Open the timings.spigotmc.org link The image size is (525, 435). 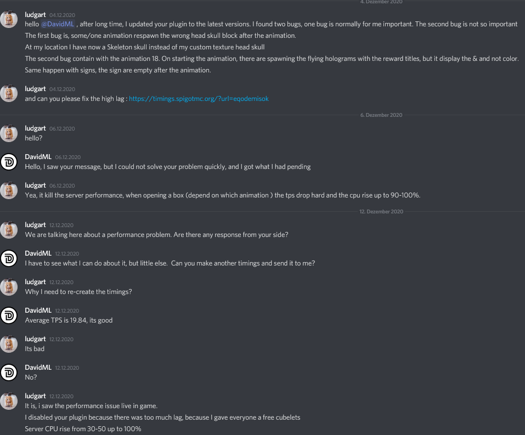(x=199, y=99)
